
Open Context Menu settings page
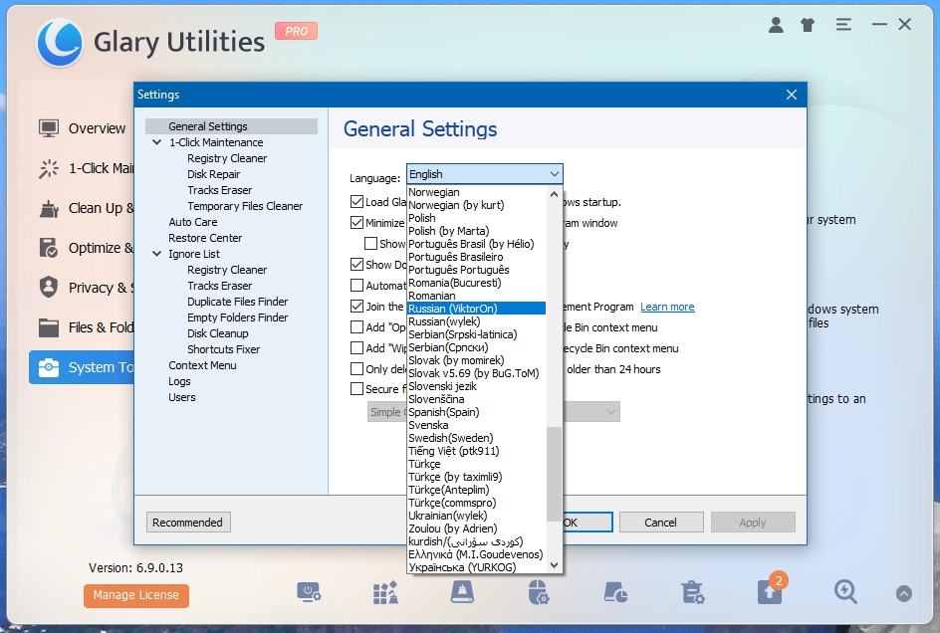(x=202, y=365)
